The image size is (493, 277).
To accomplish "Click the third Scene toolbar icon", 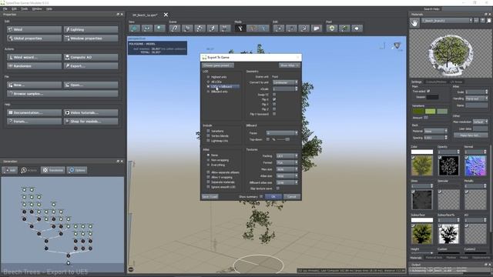I will coord(200,28).
